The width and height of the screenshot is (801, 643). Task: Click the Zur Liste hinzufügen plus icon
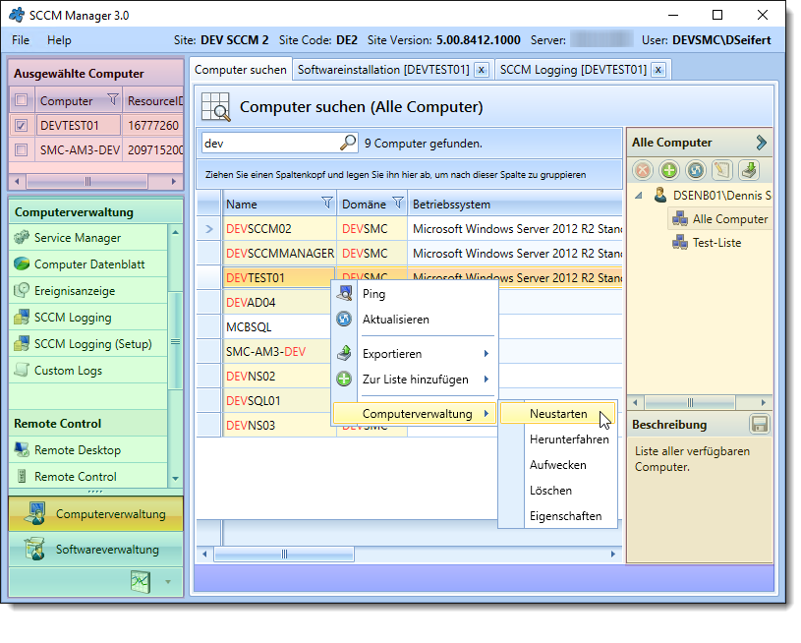point(344,379)
